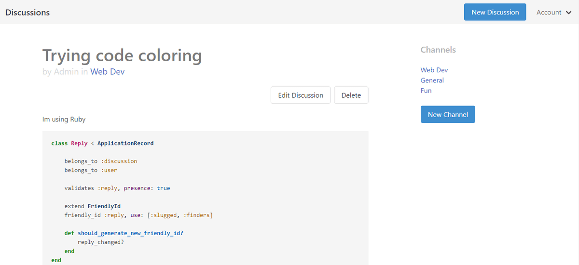Screen dimensions: 579x265
Task: Select the General channel
Action: (432, 80)
